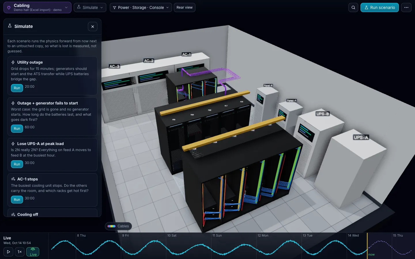415x259 pixels.
Task: Select the AC-2 cooling unit label
Action: pyautogui.click(x=149, y=61)
